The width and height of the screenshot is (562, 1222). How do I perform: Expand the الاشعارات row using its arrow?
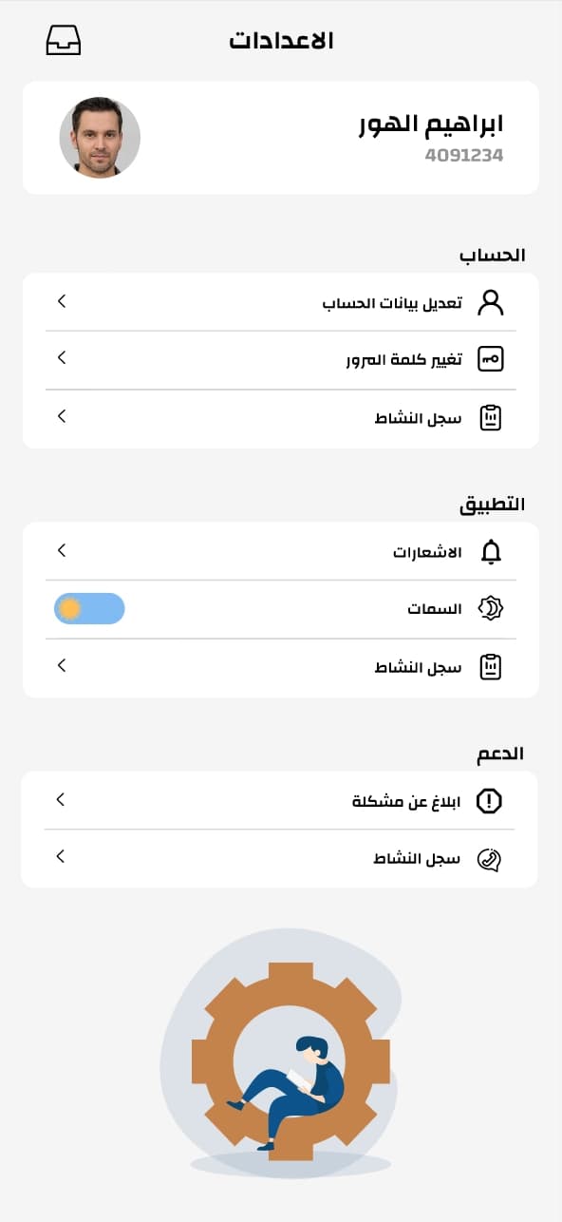click(x=61, y=551)
